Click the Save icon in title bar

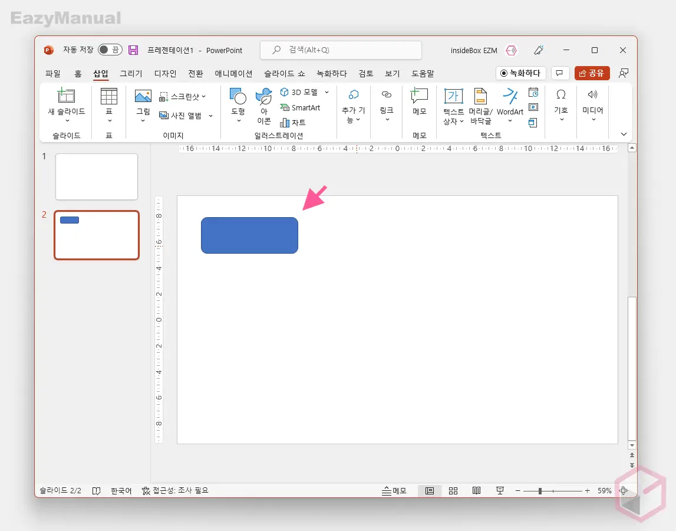[133, 50]
